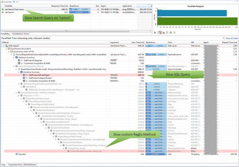Click the green bar in PurePath Hotspots chart
This screenshot has height=167, width=239.
click(x=198, y=21)
